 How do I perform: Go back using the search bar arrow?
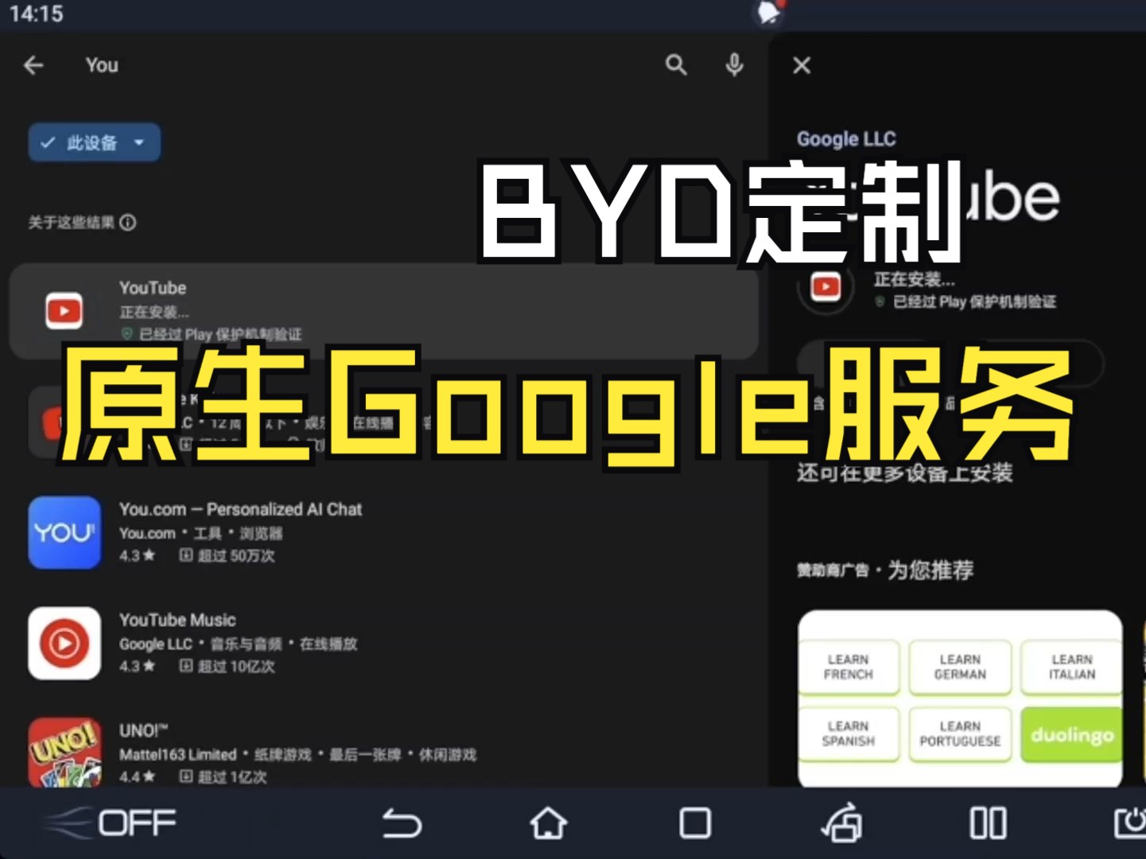[x=33, y=65]
